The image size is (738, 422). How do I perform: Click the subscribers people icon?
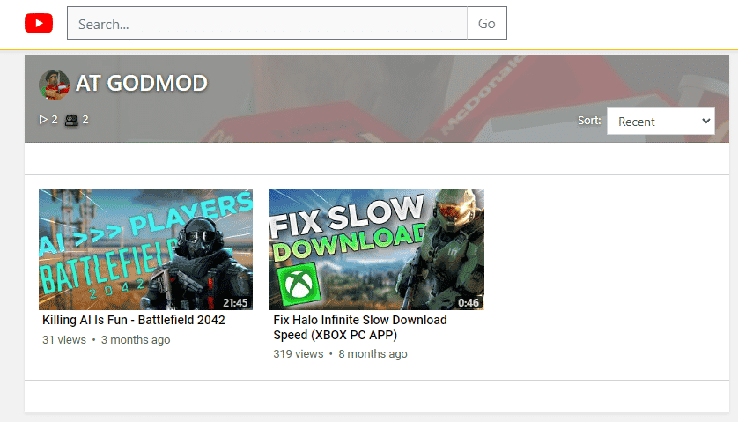(71, 120)
